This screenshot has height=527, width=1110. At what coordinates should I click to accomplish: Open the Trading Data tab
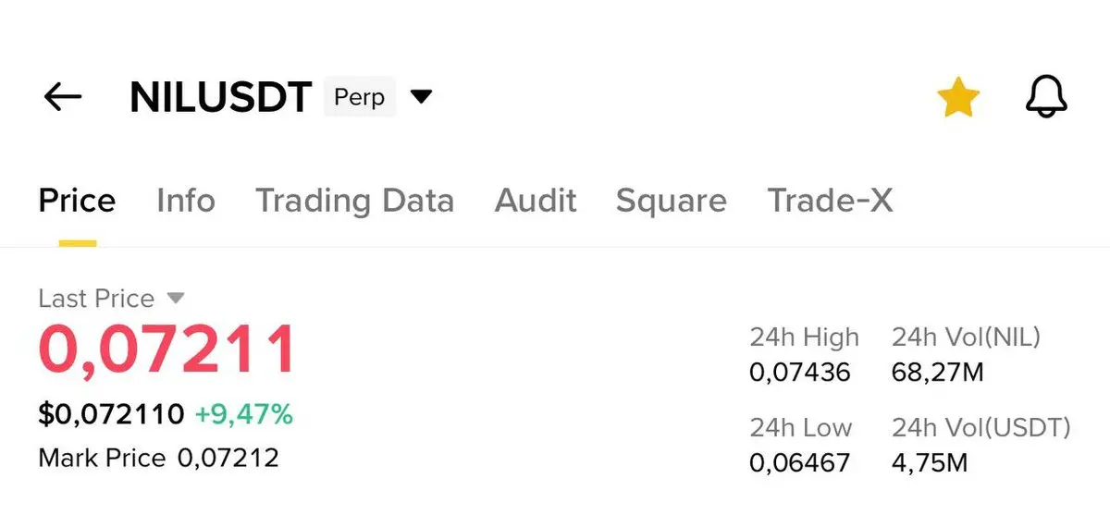tap(354, 201)
